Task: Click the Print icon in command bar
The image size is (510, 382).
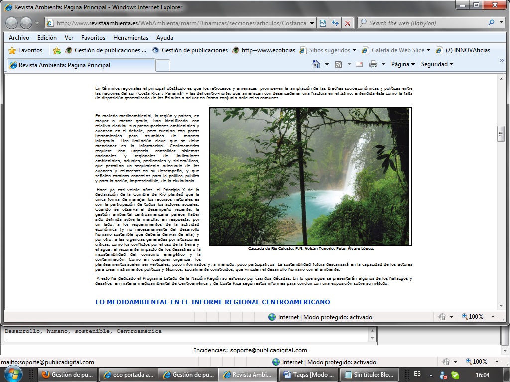Action: pyautogui.click(x=373, y=64)
